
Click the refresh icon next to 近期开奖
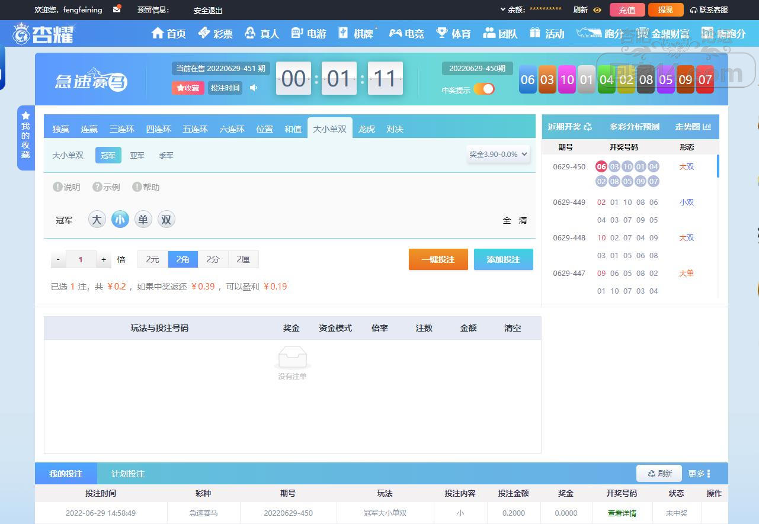point(588,127)
